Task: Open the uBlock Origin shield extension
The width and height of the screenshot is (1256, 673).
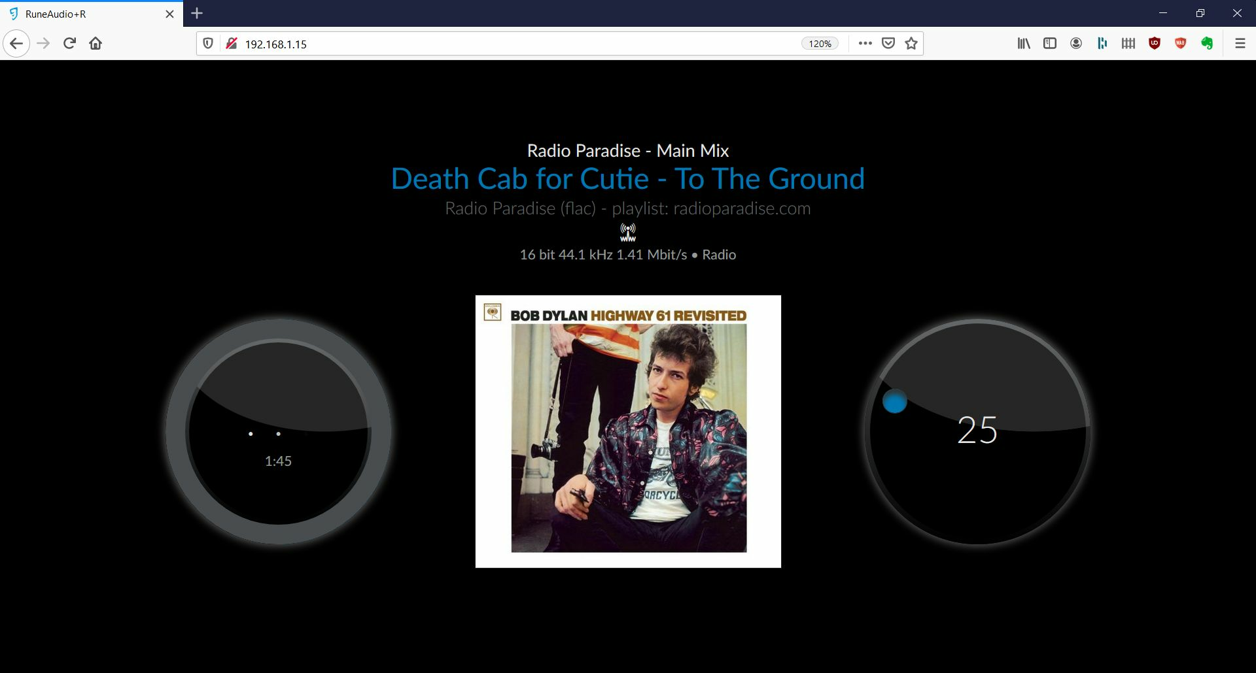Action: [x=1155, y=44]
